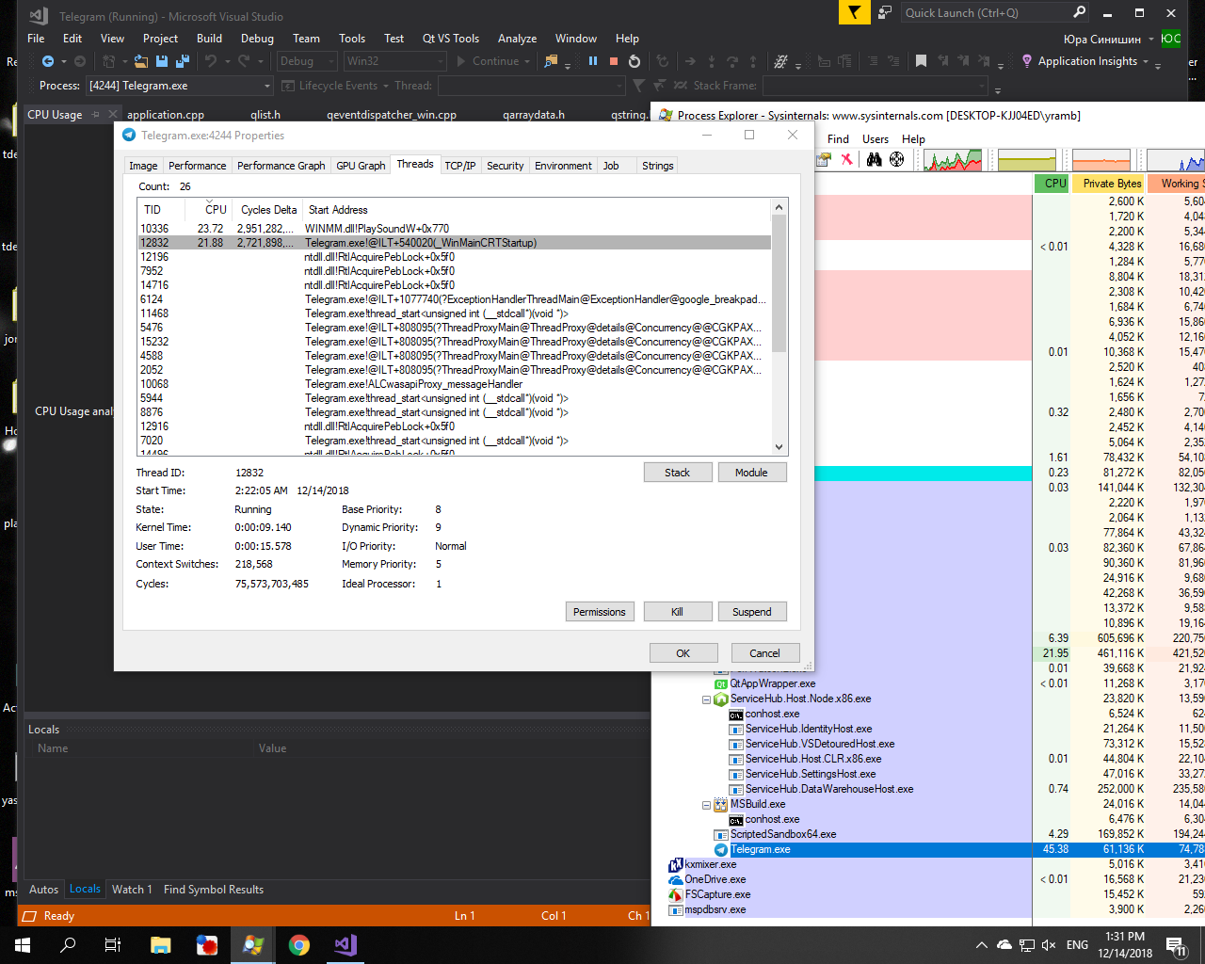Switch to the TCP/IP tab
The height and width of the screenshot is (964, 1205).
(x=460, y=166)
